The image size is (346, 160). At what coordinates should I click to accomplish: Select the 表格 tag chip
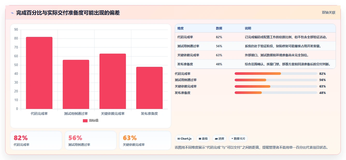(203, 139)
